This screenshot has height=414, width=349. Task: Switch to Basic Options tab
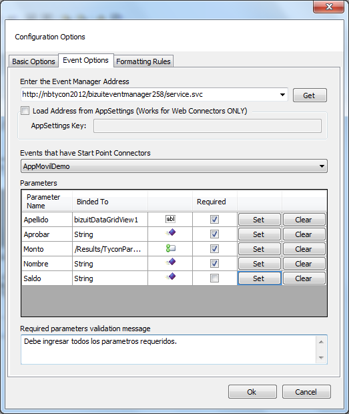(33, 61)
